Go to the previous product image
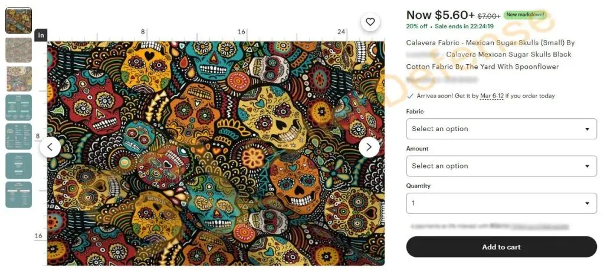604x271 pixels. point(50,147)
